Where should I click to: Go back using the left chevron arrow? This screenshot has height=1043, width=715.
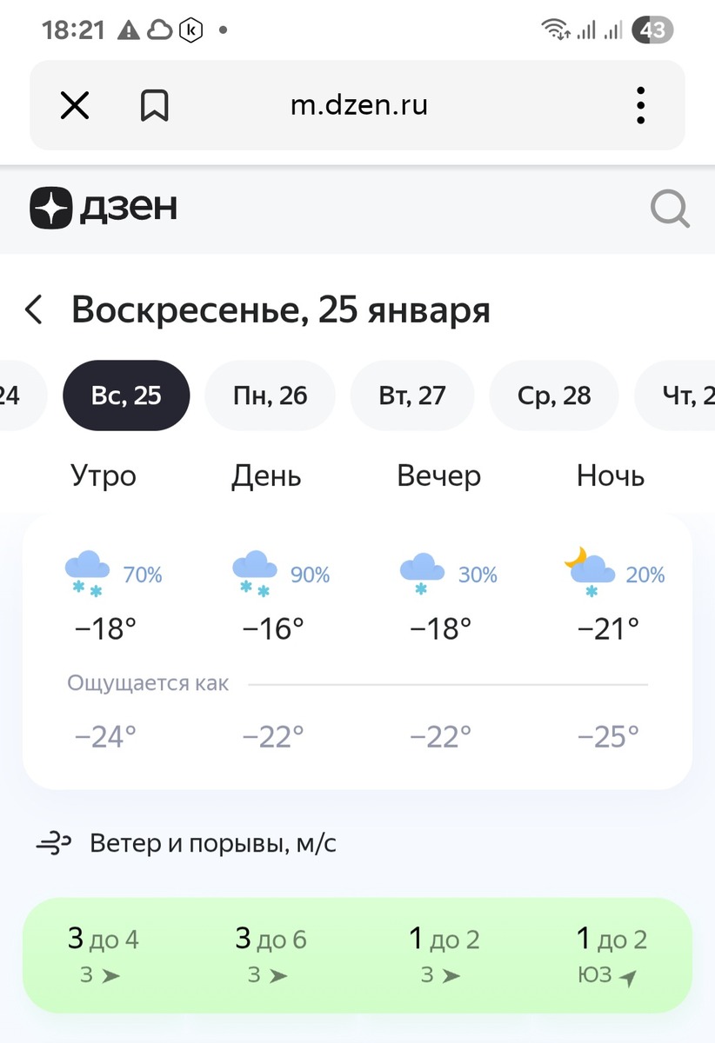[x=34, y=309]
